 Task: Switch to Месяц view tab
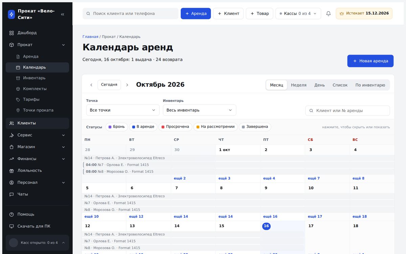[276, 85]
